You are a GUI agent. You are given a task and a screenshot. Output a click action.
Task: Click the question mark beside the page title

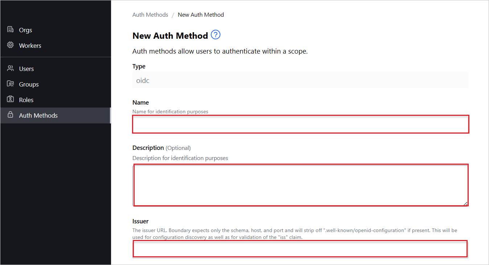click(215, 34)
